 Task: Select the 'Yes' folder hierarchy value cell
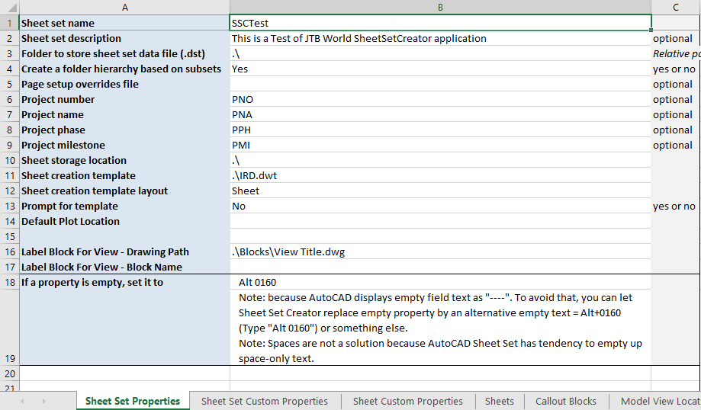(x=440, y=69)
